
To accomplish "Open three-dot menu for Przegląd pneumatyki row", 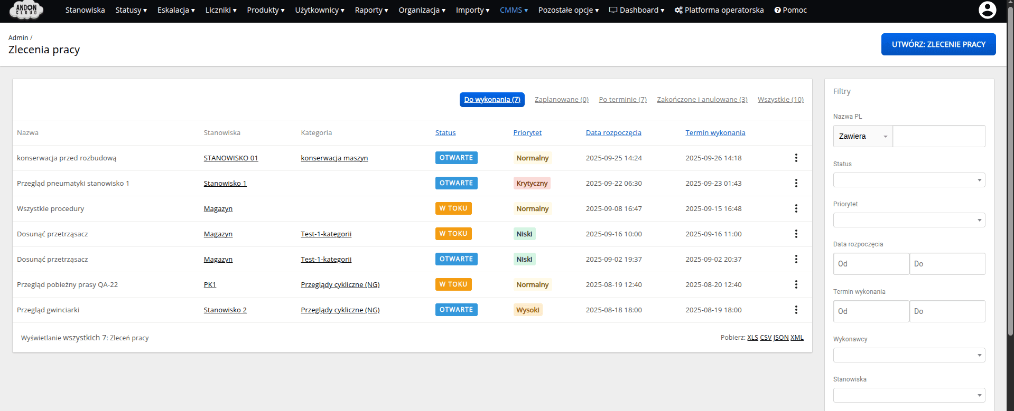I will click(796, 183).
